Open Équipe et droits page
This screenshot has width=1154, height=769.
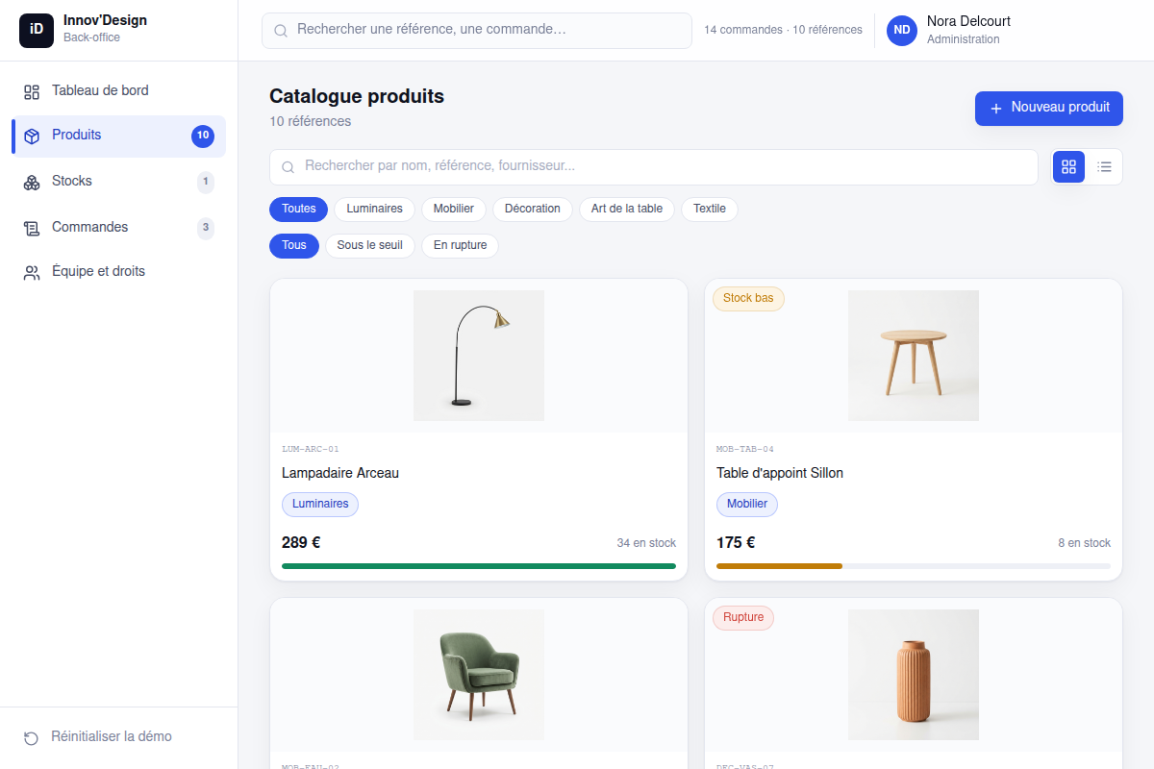(x=118, y=271)
